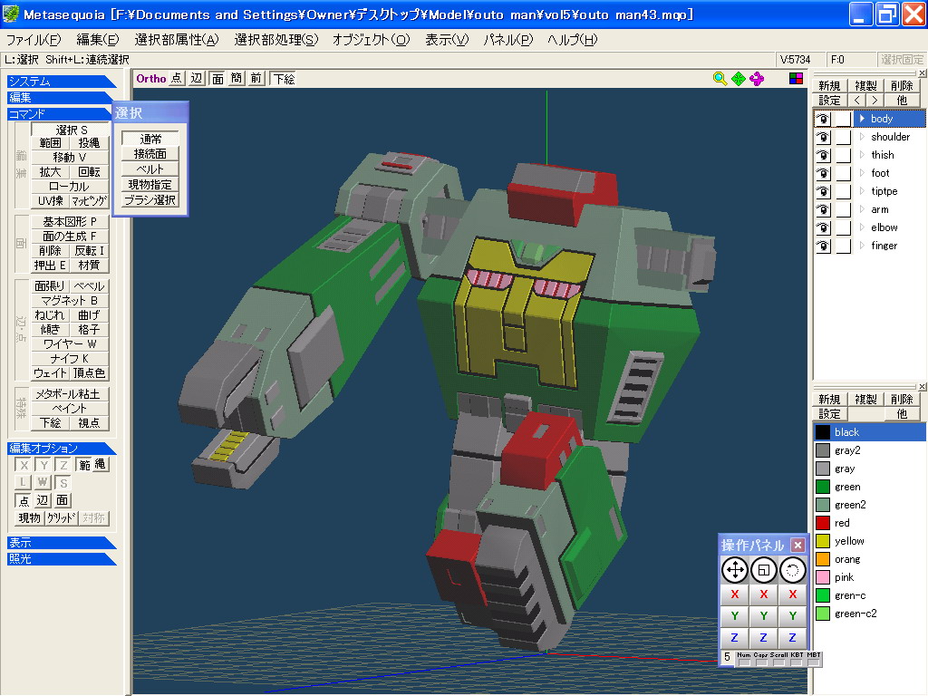Close the object list panel
928x696 pixels.
(x=922, y=73)
